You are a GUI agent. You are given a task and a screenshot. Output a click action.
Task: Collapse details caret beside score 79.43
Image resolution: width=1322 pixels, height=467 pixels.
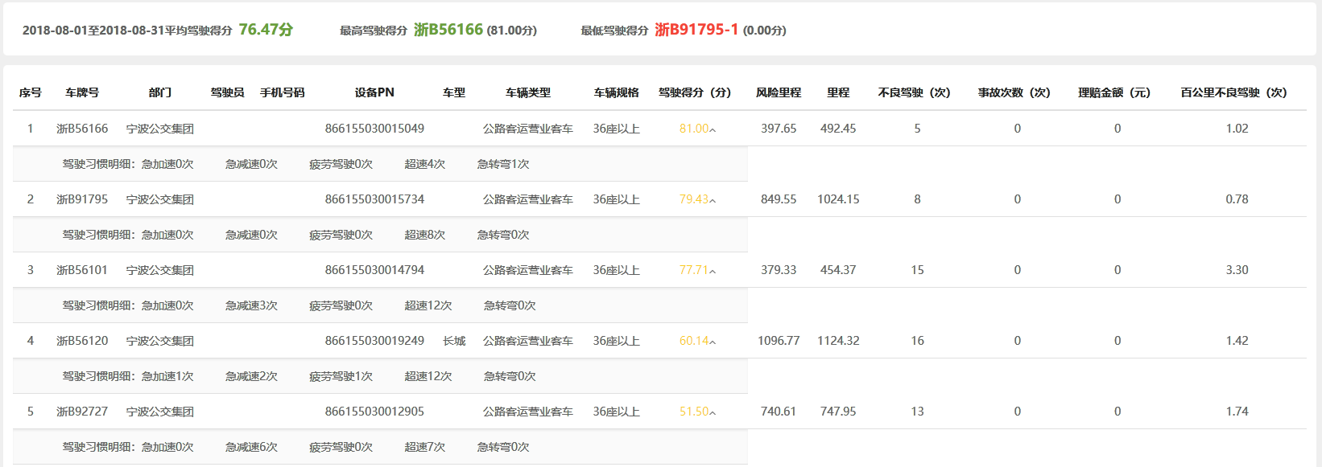(713, 200)
